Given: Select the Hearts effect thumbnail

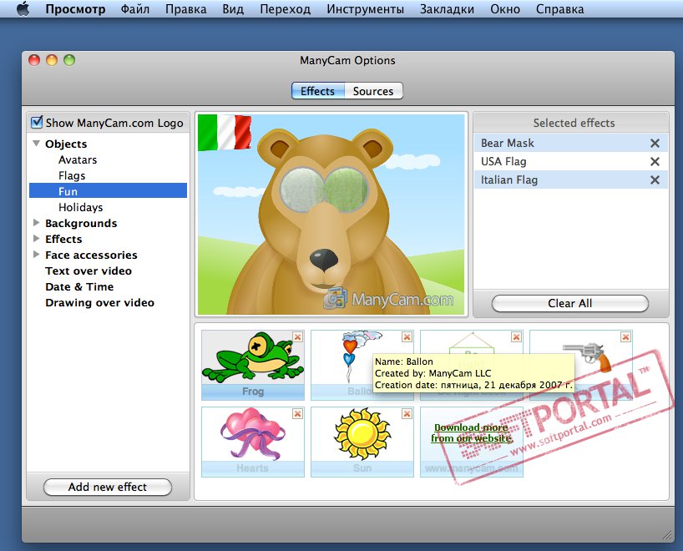Looking at the screenshot, I should (x=253, y=442).
